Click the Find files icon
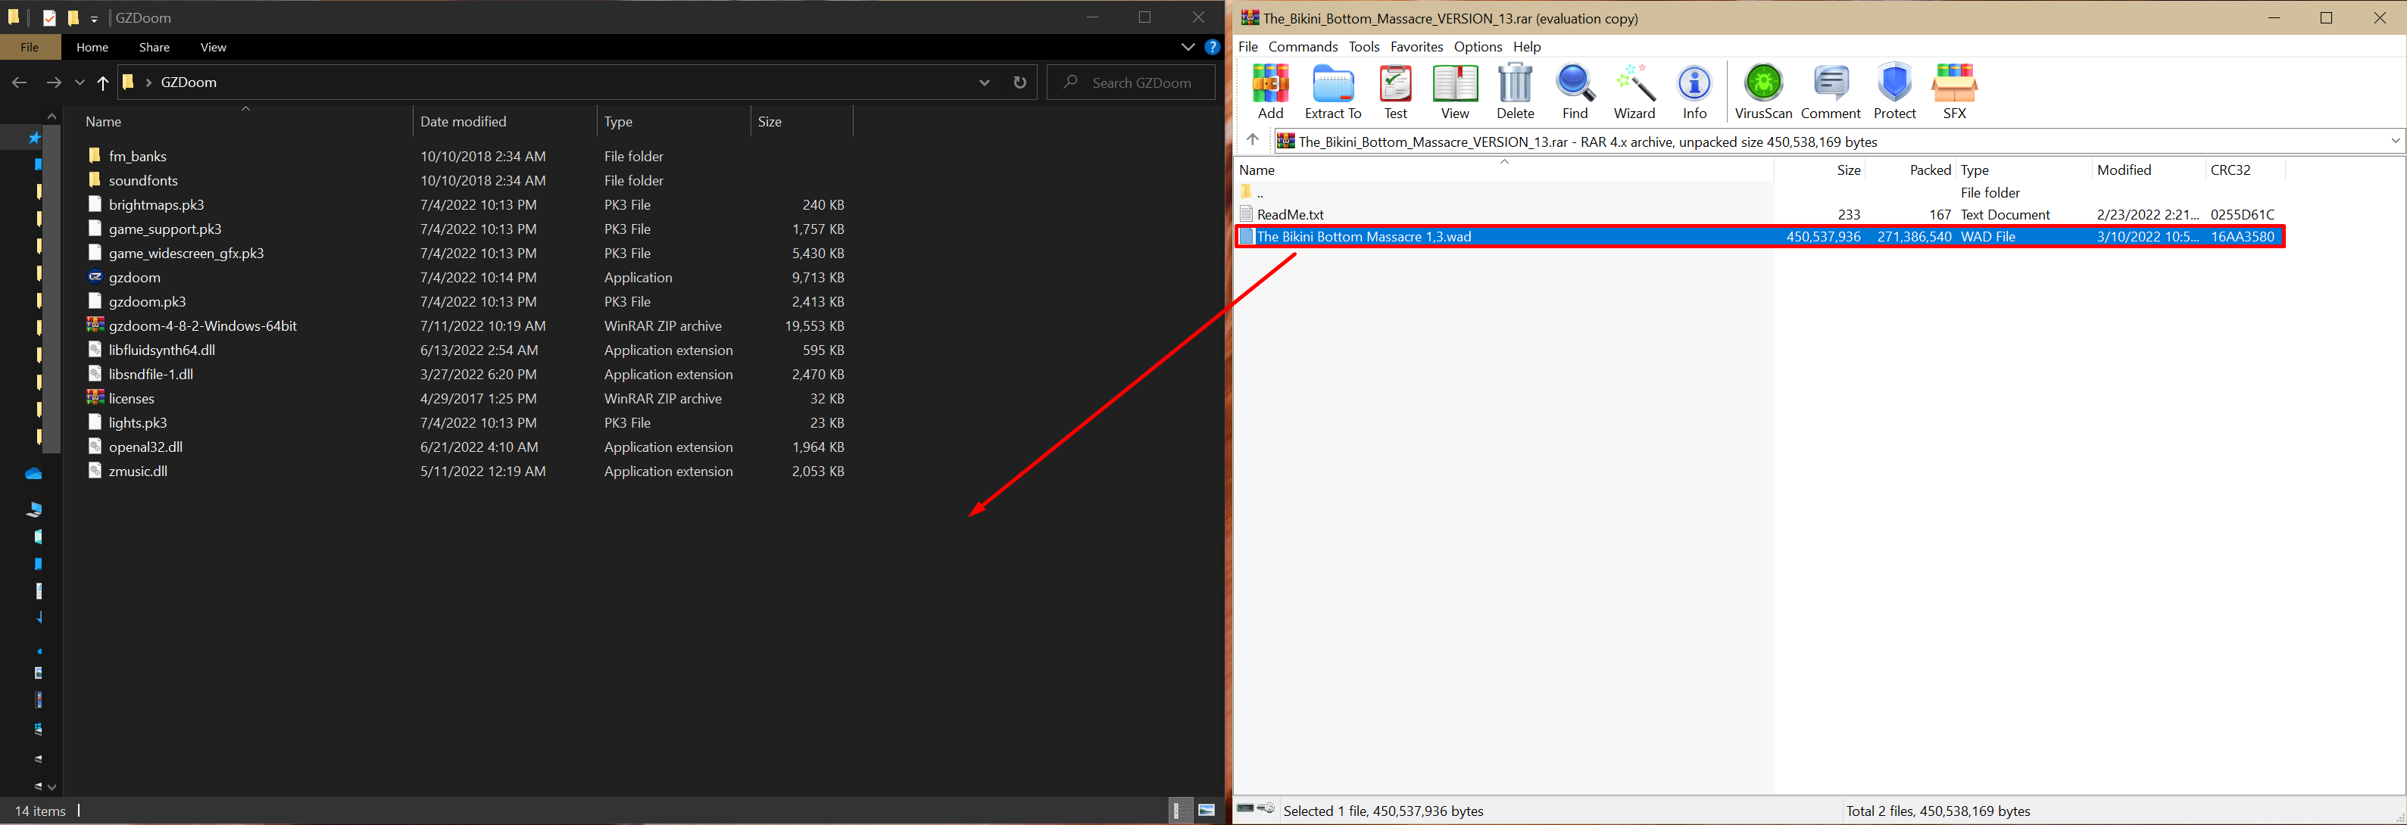 click(1575, 92)
